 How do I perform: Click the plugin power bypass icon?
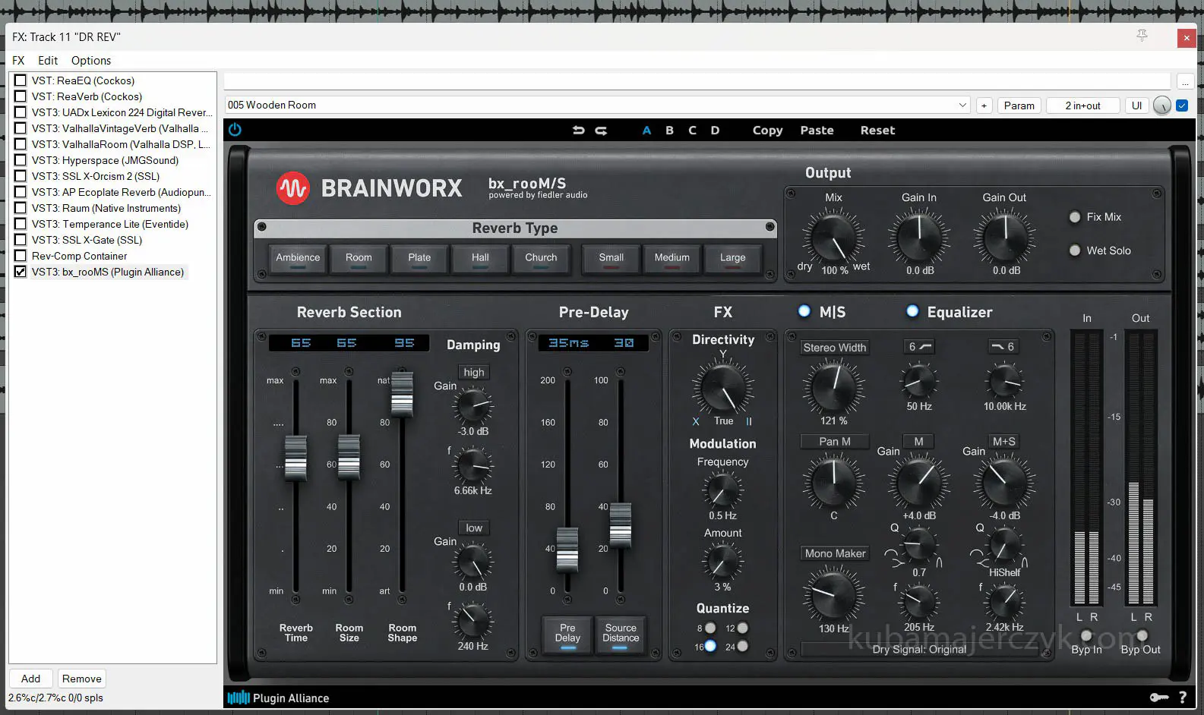[x=235, y=130]
